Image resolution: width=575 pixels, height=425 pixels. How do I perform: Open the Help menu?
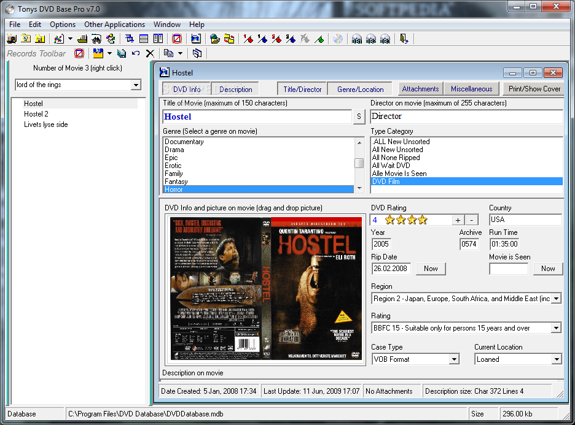coord(197,25)
